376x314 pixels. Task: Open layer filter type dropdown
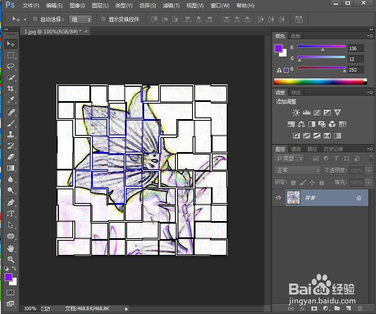[x=289, y=158]
